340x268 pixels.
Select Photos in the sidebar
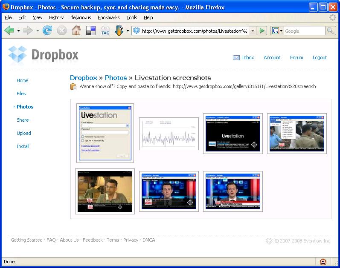[x=25, y=107]
